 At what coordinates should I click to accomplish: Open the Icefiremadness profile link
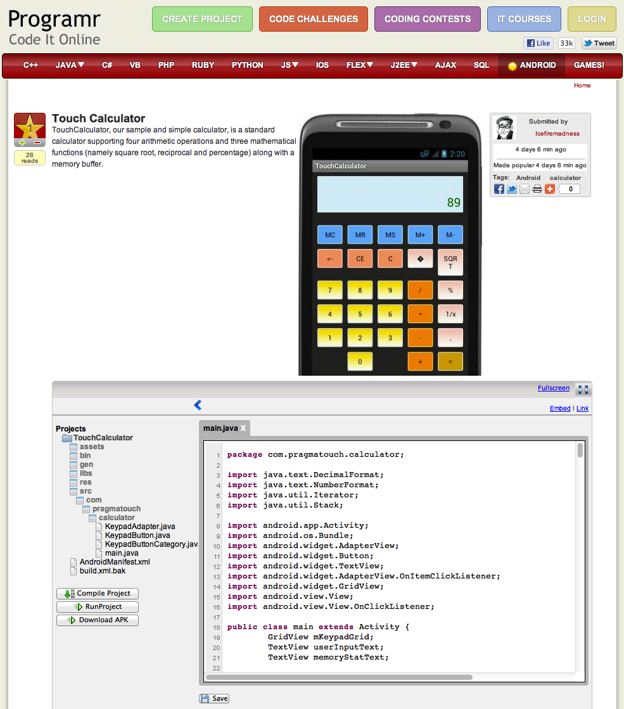pyautogui.click(x=557, y=134)
